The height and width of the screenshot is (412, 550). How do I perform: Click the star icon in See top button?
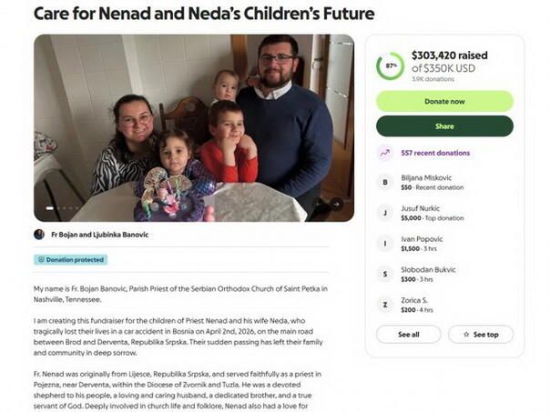[x=466, y=335]
